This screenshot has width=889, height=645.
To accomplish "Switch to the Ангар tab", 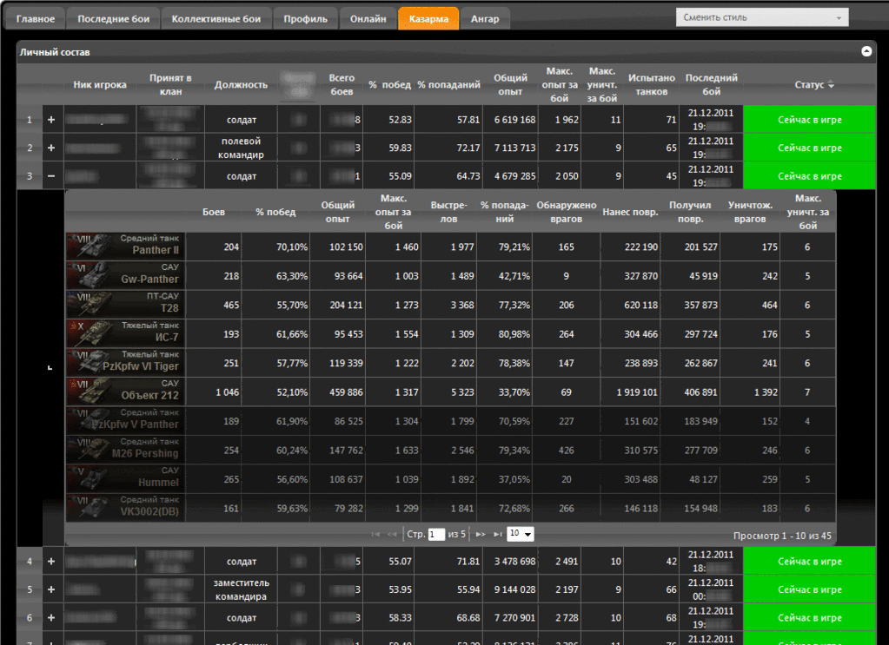I will [x=485, y=19].
